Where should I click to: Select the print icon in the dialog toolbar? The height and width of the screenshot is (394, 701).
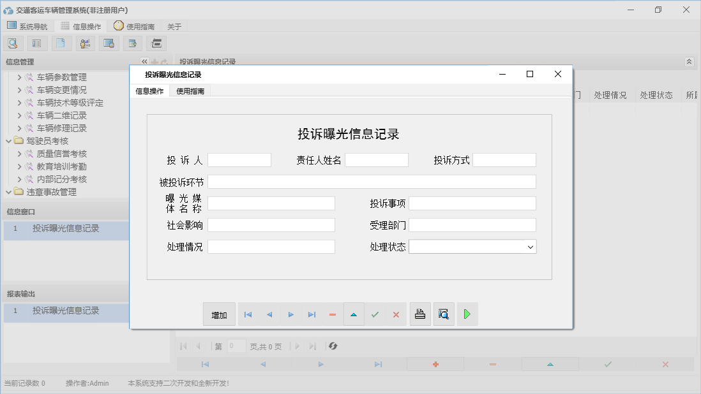point(420,314)
